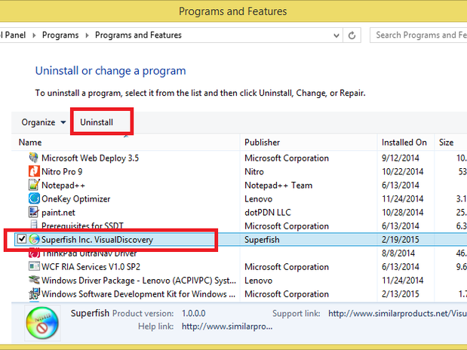Click the Windows Driver Package Lenovo icon
Image resolution: width=467 pixels, height=350 pixels.
[x=33, y=281]
